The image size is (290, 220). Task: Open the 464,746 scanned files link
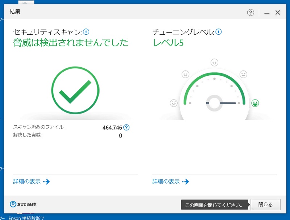pos(112,127)
